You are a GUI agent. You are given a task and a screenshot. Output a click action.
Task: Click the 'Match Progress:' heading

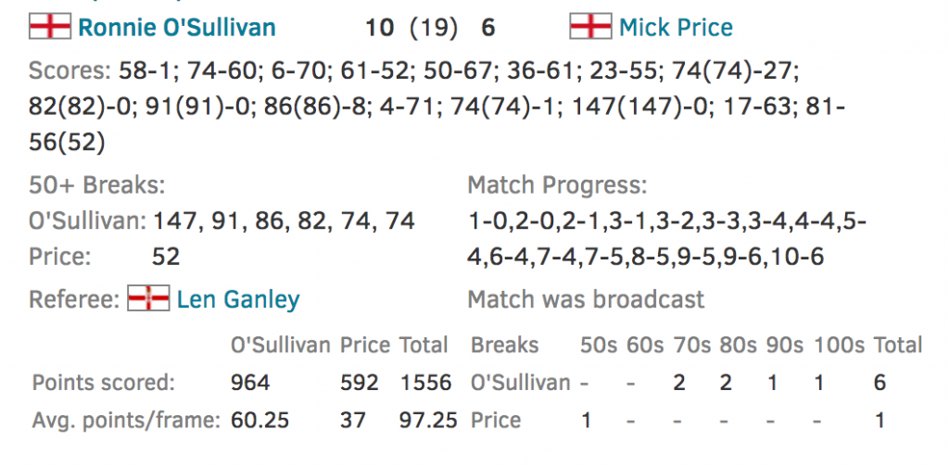(557, 184)
